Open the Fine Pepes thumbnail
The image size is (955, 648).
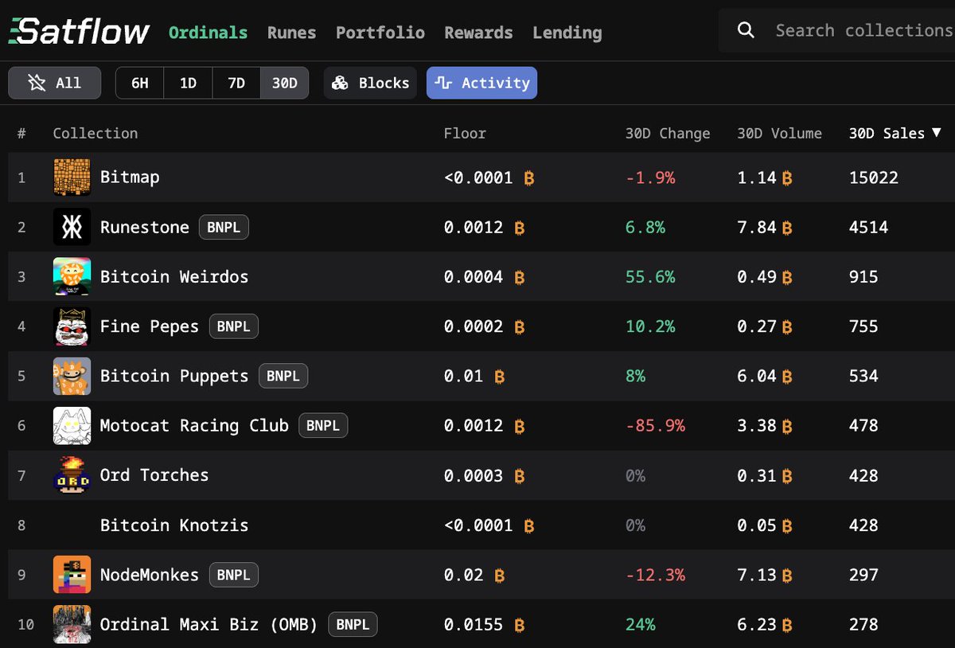click(72, 326)
